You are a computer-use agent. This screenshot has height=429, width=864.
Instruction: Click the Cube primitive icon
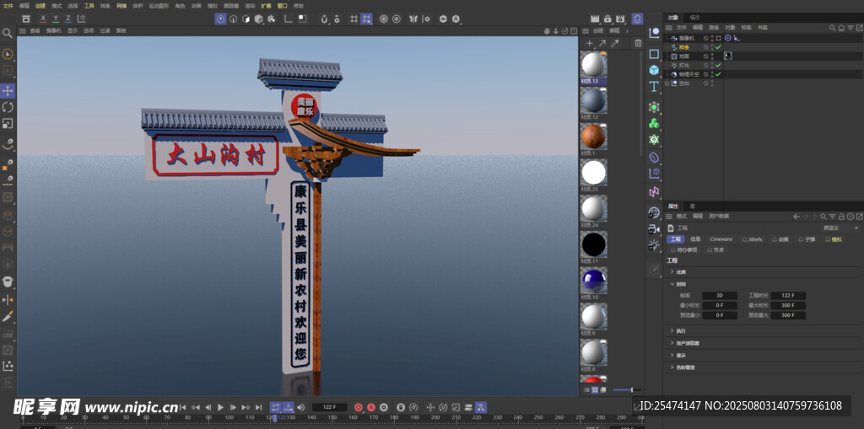(x=654, y=70)
